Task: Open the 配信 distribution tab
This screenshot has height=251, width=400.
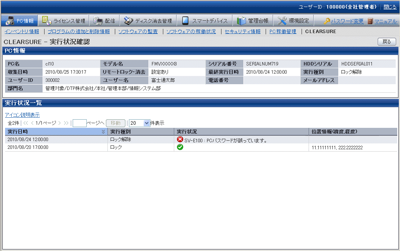Action: pyautogui.click(x=104, y=21)
